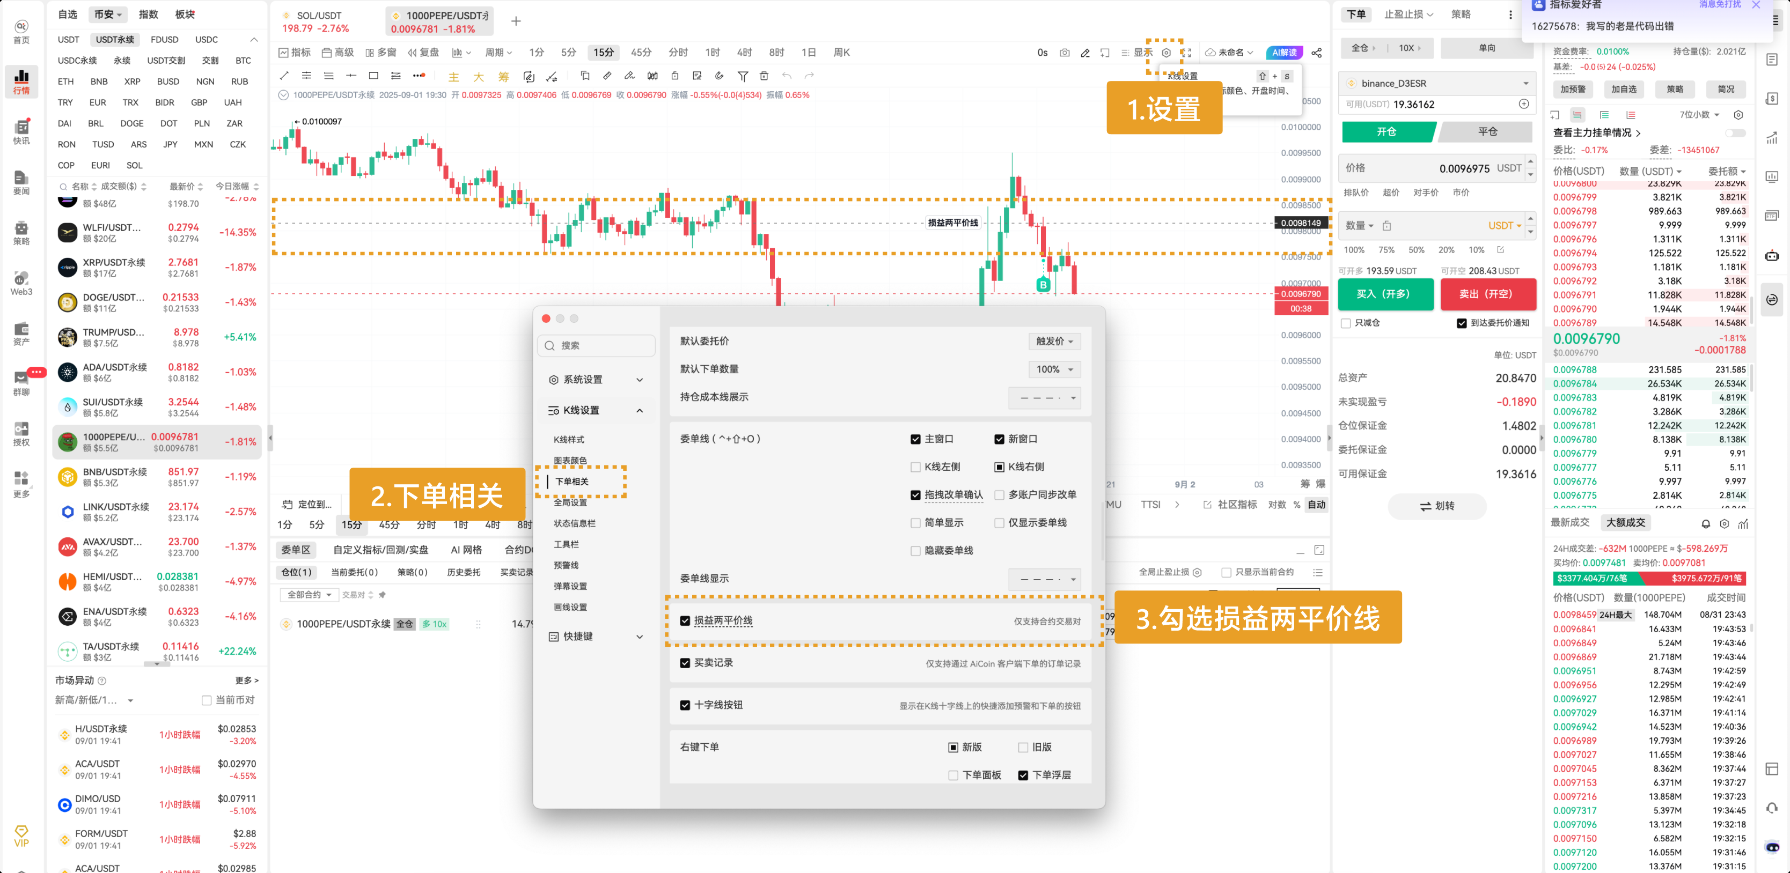
Task: Click 加预警 button
Action: (x=1573, y=89)
